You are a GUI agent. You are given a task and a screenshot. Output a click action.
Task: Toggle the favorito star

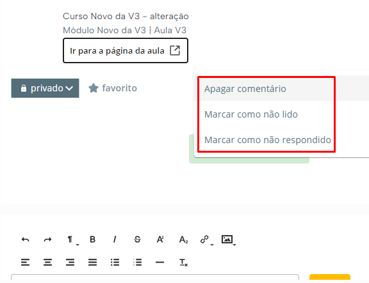point(113,88)
